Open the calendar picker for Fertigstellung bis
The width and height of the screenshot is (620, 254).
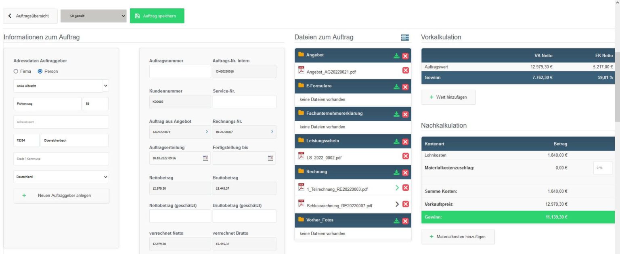click(271, 158)
